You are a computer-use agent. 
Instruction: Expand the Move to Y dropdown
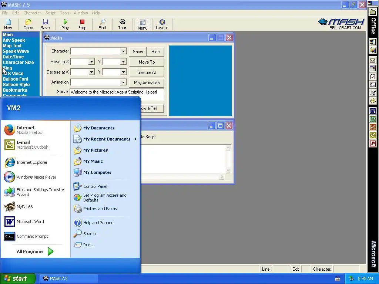coord(123,62)
